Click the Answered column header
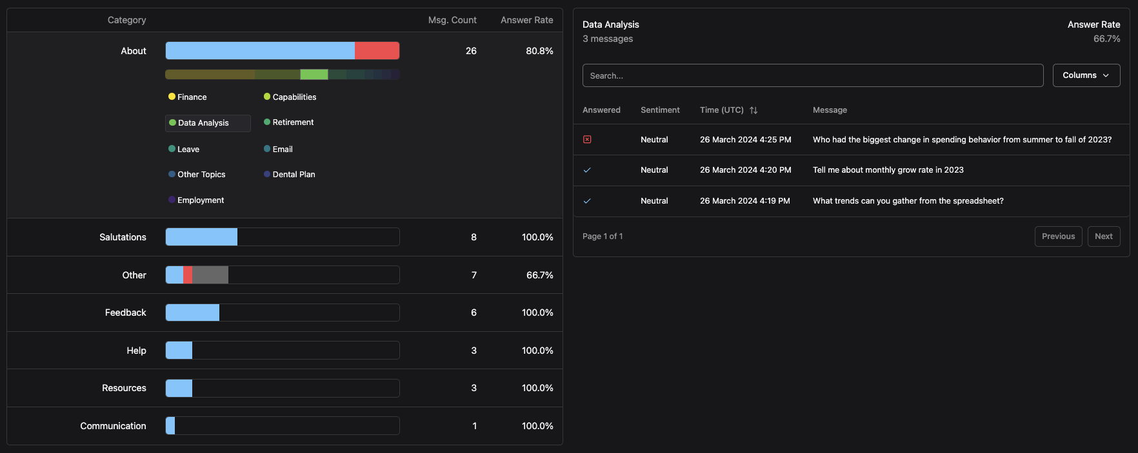 coord(601,110)
